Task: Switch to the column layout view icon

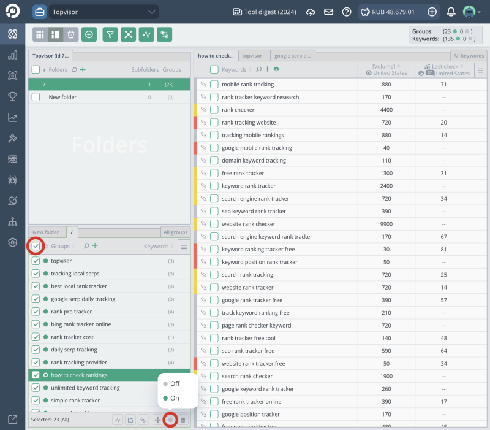Action: pos(54,34)
